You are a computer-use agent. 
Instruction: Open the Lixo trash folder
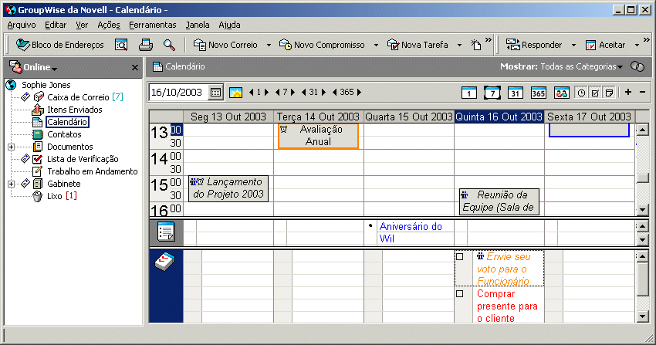54,196
